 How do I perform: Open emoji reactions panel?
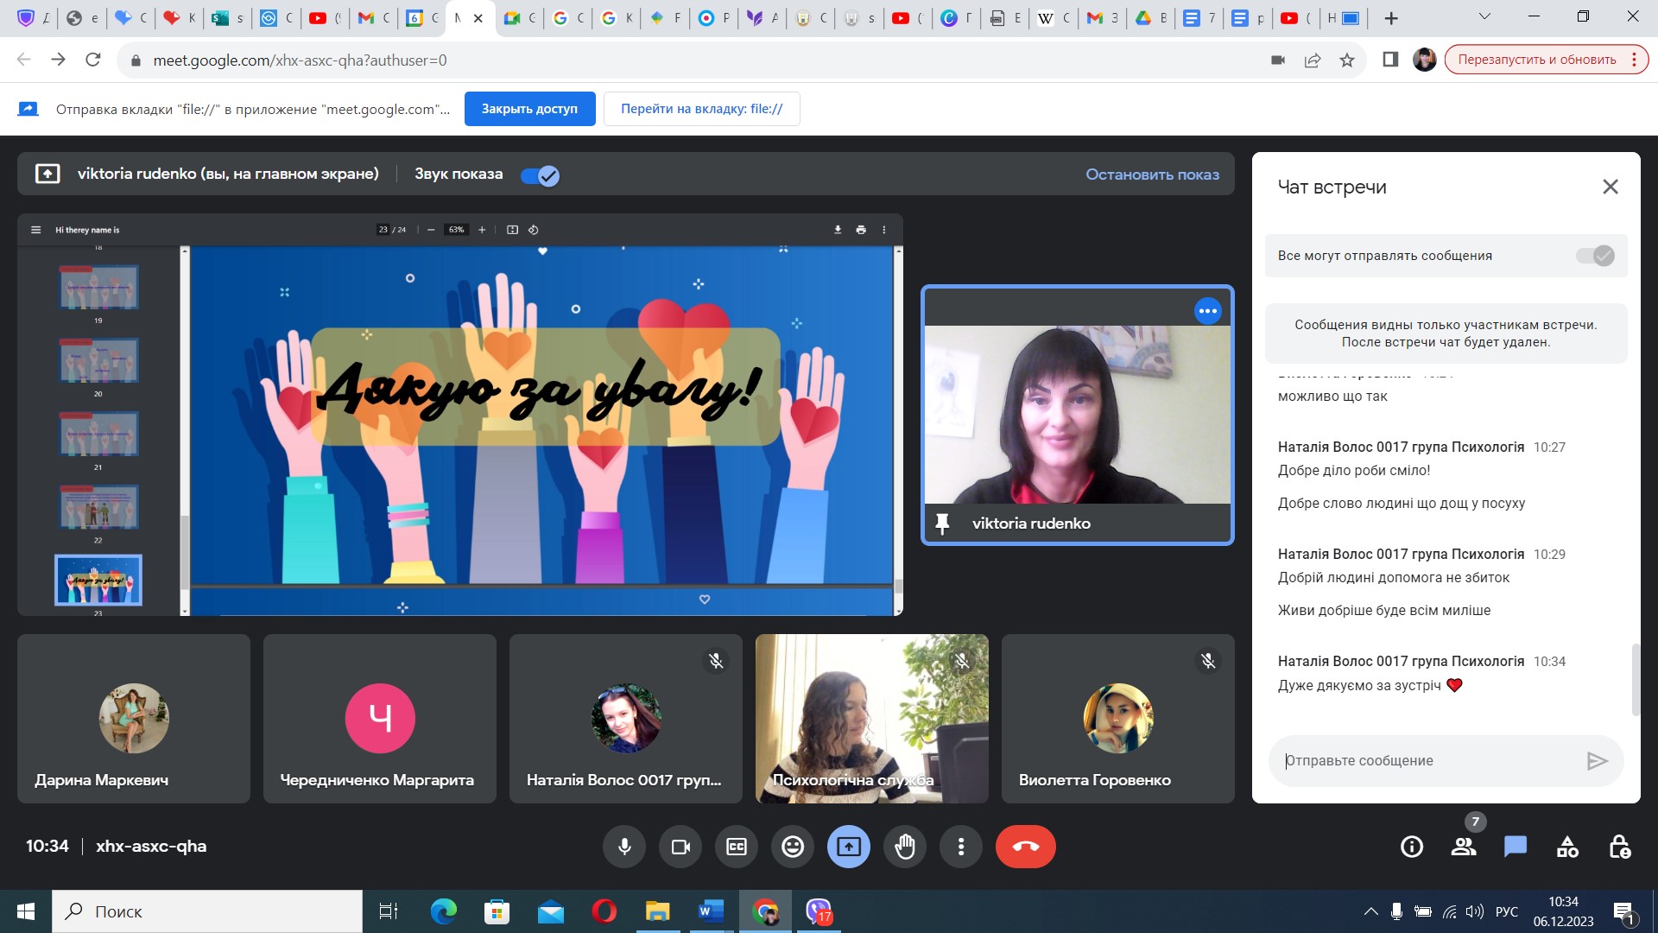tap(793, 847)
